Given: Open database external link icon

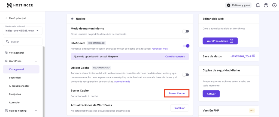Looking at the screenshot, I should pyautogui.click(x=253, y=56).
